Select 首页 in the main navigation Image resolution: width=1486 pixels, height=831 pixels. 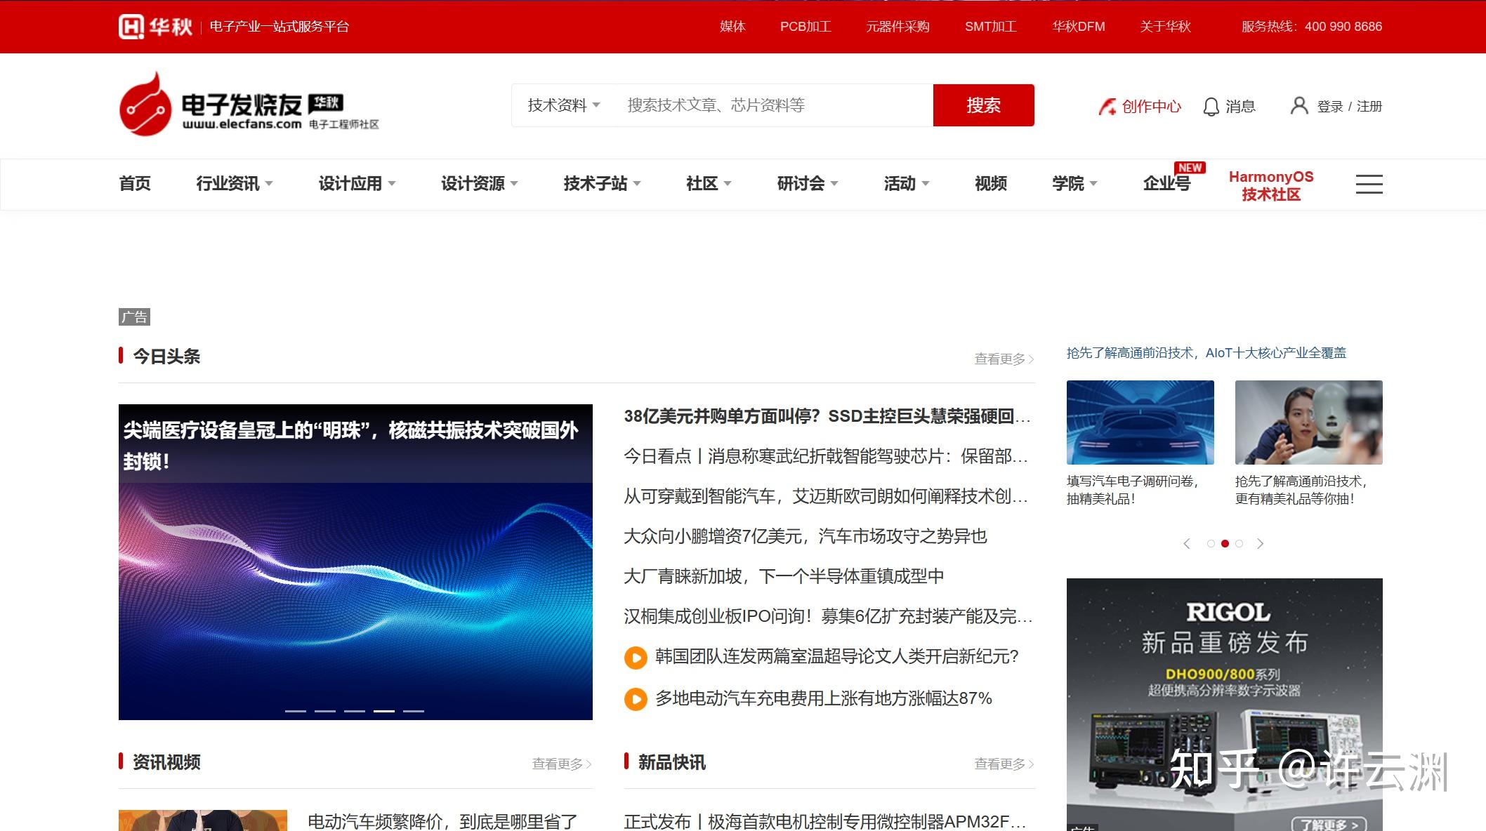[x=135, y=184]
